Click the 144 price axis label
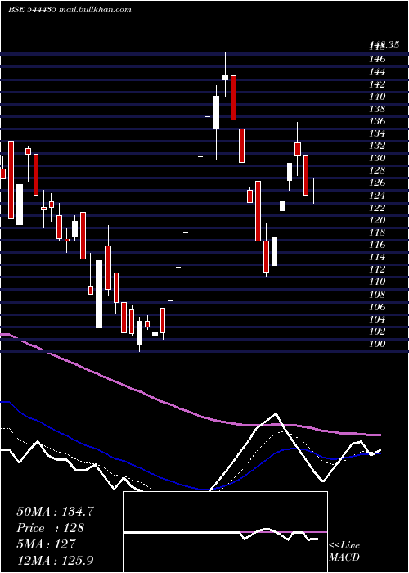Screen dimensions: 409x573 (378, 72)
